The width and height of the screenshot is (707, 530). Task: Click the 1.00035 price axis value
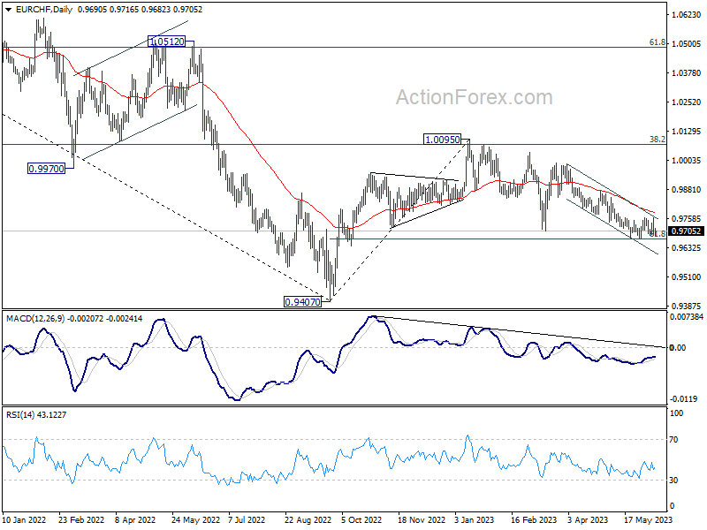click(x=687, y=161)
